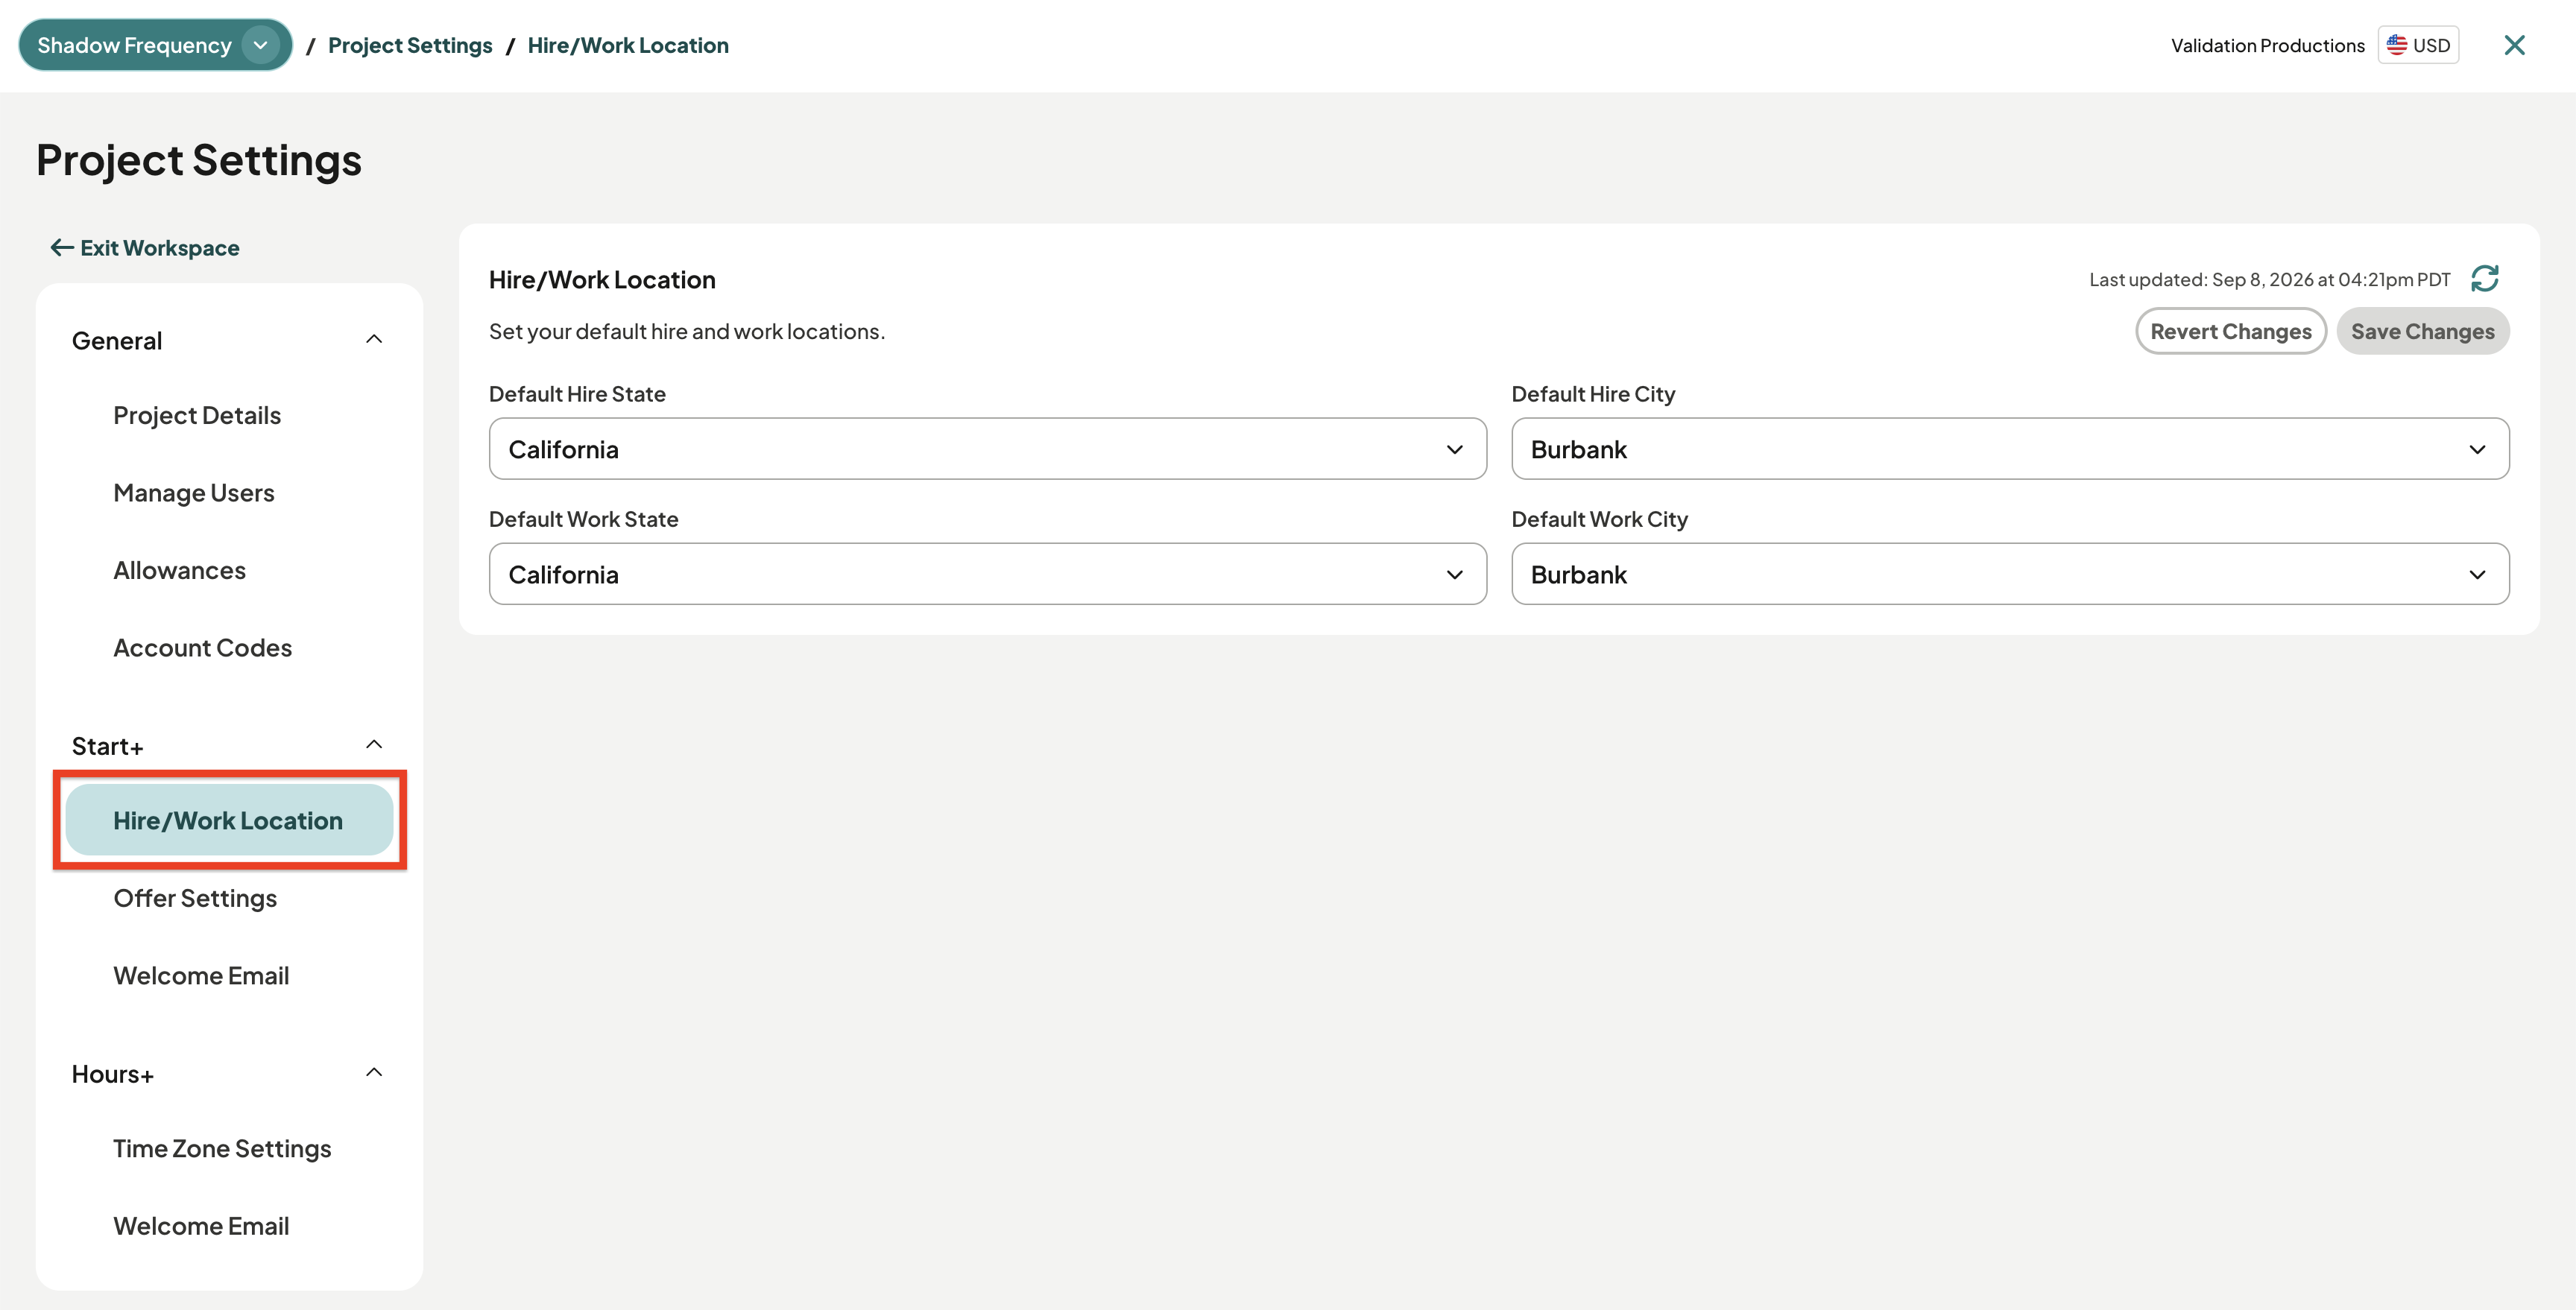This screenshot has width=2576, height=1310.
Task: Open Manage Users settings
Action: click(x=194, y=493)
